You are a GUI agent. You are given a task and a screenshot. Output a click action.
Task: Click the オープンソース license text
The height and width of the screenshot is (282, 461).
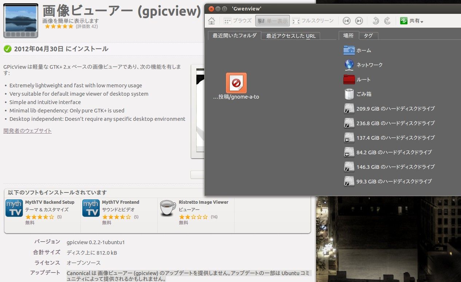83,263
